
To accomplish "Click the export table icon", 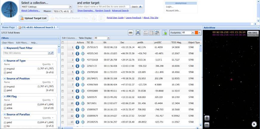I will [x=165, y=32].
